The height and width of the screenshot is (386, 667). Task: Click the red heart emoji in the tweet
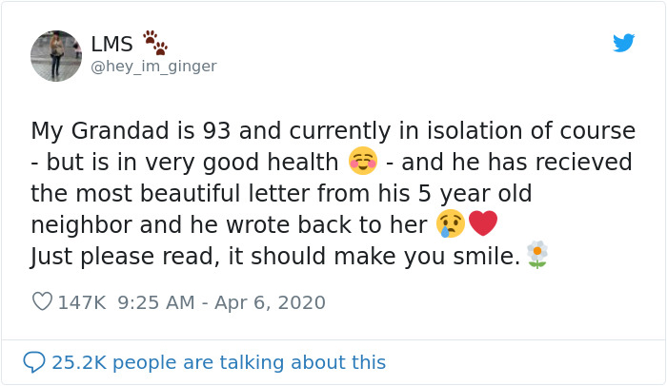tap(484, 224)
